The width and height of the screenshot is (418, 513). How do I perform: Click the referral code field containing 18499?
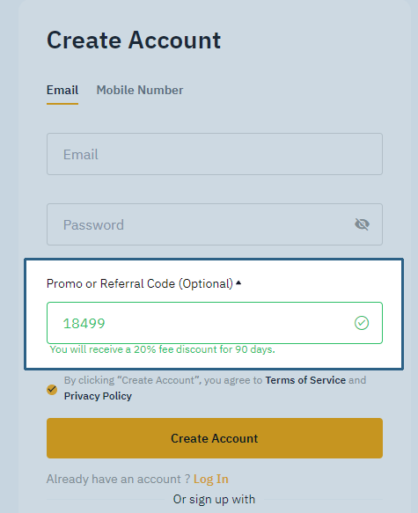point(215,323)
